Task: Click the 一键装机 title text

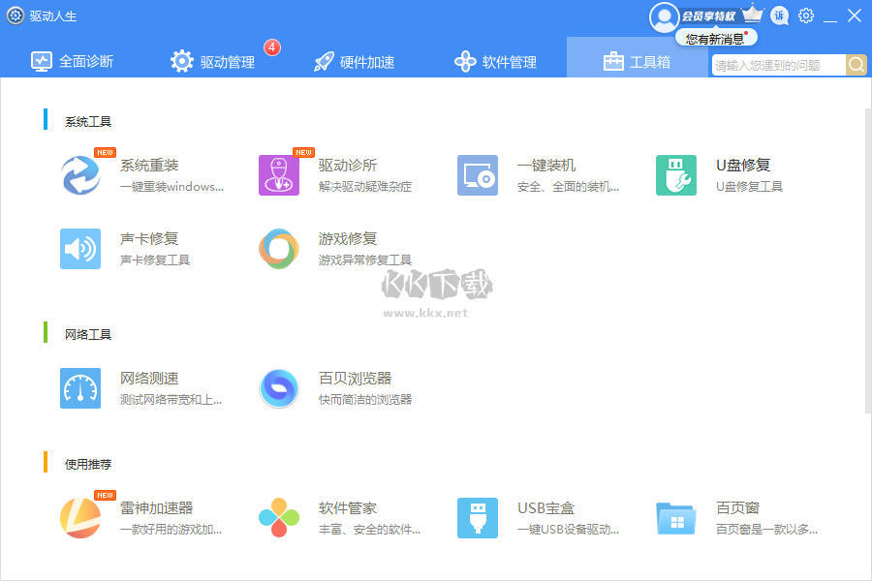Action: point(546,166)
